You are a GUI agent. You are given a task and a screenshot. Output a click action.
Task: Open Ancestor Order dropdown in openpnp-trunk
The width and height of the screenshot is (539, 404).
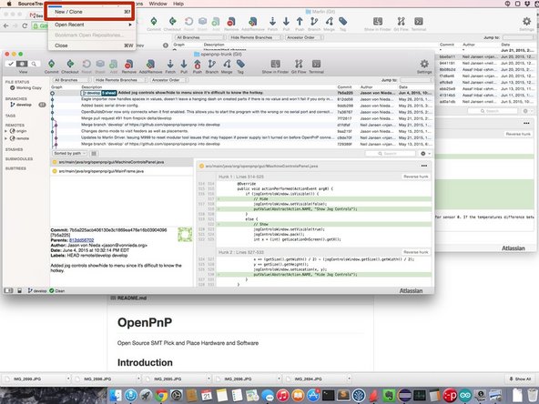click(x=169, y=80)
